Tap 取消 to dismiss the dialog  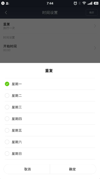27,169
